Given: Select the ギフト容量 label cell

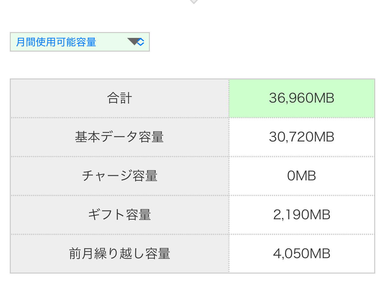Looking at the screenshot, I should point(120,215).
